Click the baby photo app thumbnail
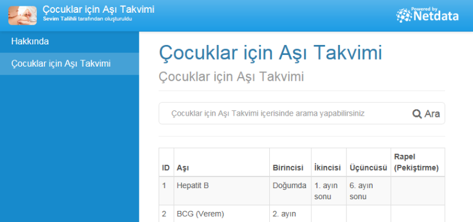This screenshot has height=222, width=473. click(x=23, y=15)
